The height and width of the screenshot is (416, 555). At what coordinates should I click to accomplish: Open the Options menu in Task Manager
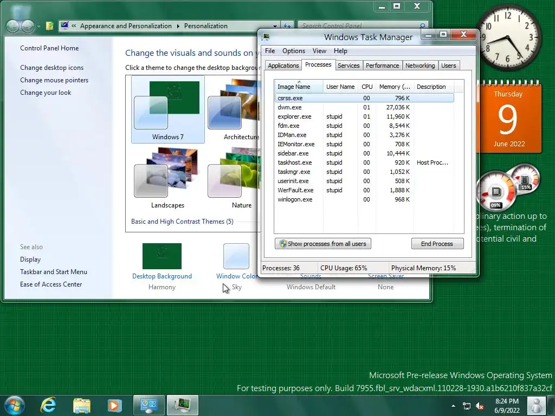tap(293, 51)
